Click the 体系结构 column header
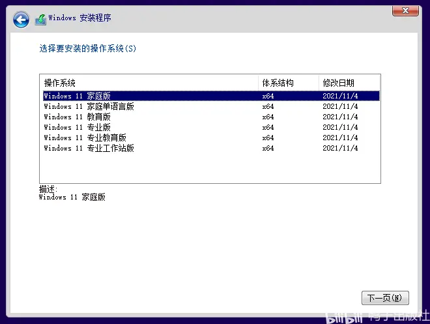This screenshot has width=430, height=324. (289, 83)
